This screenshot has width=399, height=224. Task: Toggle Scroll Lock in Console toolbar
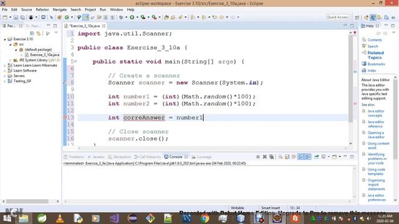(287, 157)
